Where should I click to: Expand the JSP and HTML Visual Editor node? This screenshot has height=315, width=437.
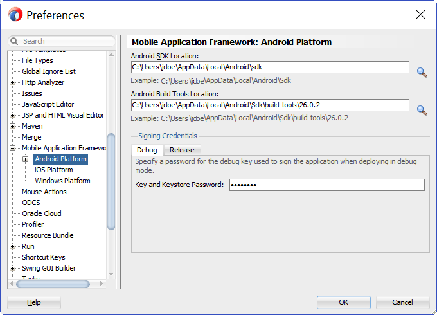pyautogui.click(x=12, y=115)
